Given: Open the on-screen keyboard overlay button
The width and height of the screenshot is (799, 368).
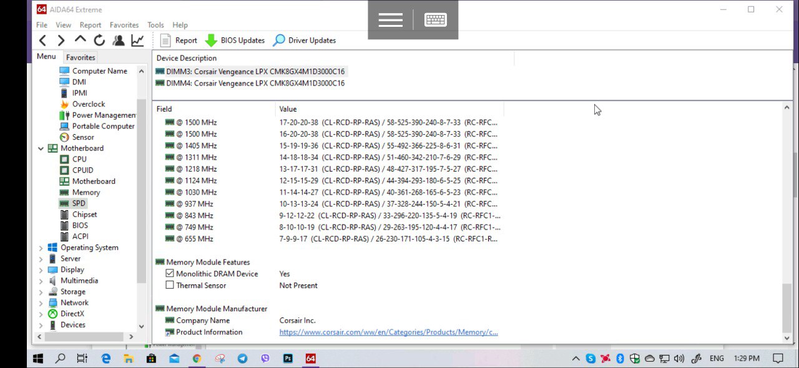Looking at the screenshot, I should click(x=435, y=20).
